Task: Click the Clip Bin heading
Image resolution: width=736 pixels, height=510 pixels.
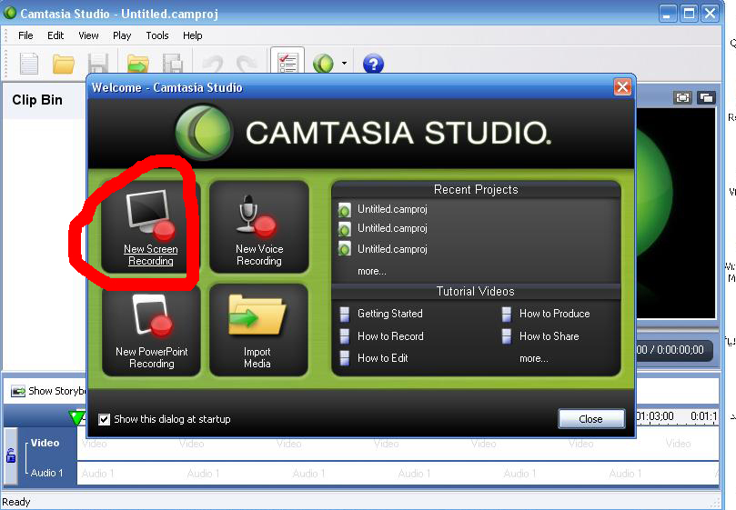Action: (x=37, y=100)
